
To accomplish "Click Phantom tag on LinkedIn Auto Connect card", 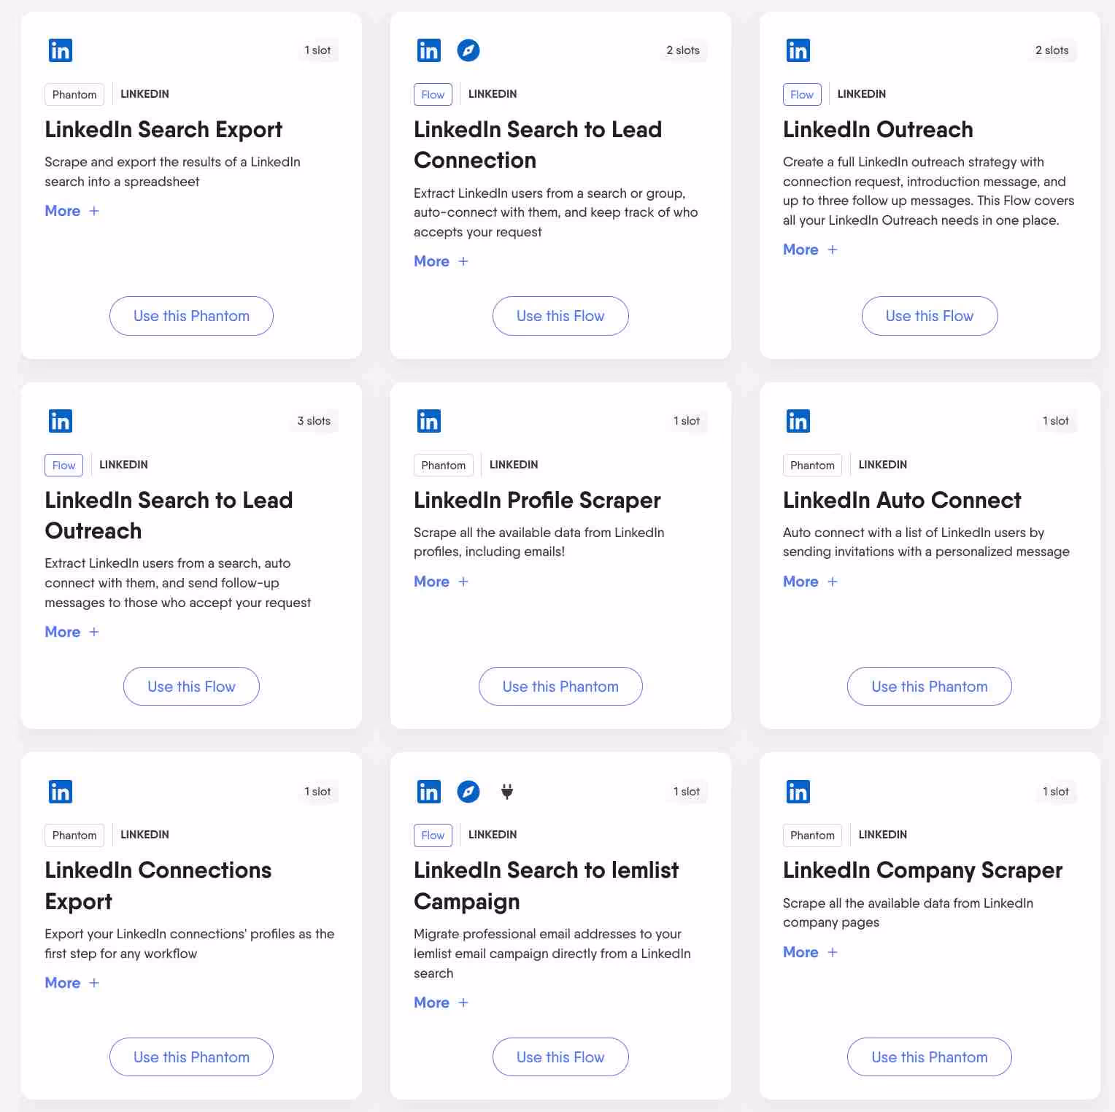I will click(x=813, y=466).
